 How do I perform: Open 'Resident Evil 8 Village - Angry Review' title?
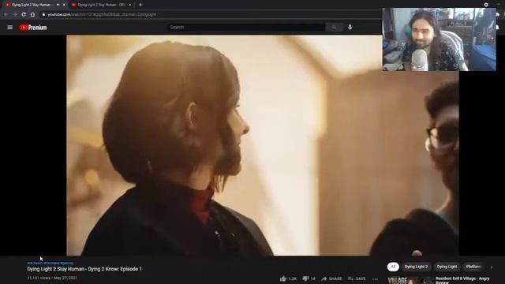tap(462, 280)
